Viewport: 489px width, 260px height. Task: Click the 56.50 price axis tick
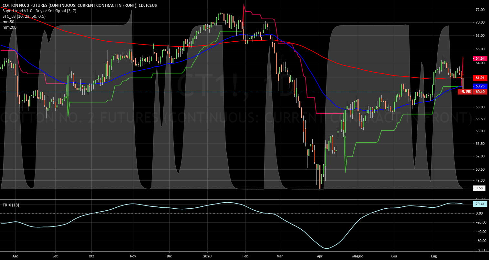pyautogui.click(x=480, y=119)
